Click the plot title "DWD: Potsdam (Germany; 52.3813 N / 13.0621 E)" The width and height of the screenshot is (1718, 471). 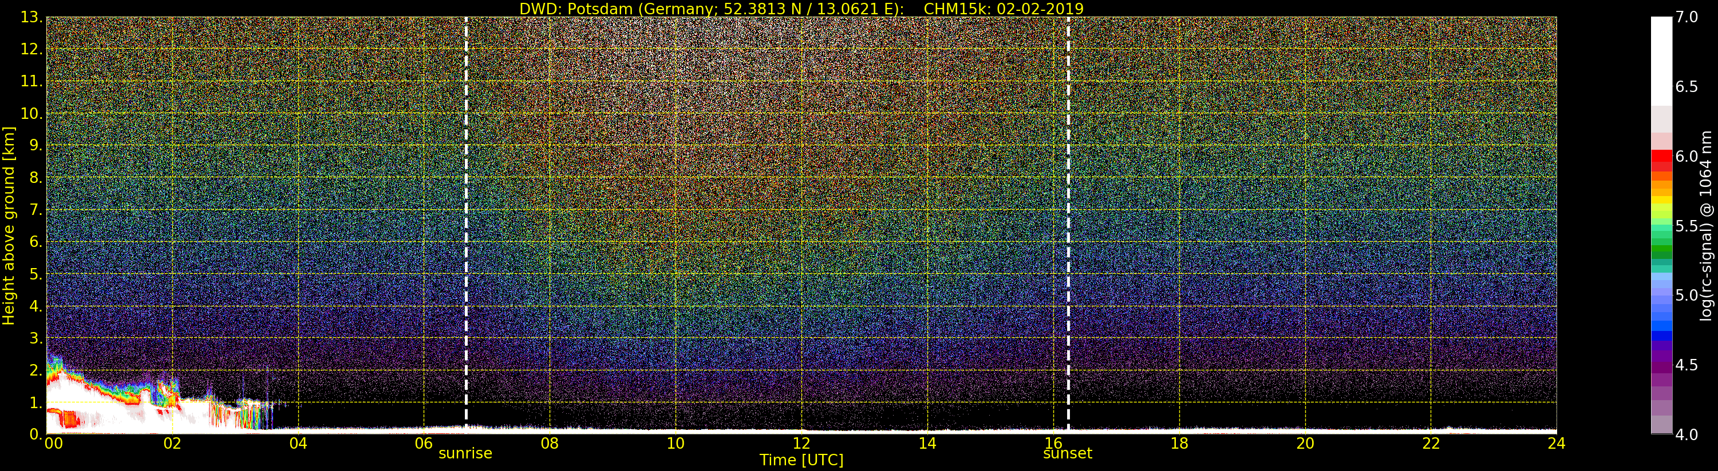point(712,9)
